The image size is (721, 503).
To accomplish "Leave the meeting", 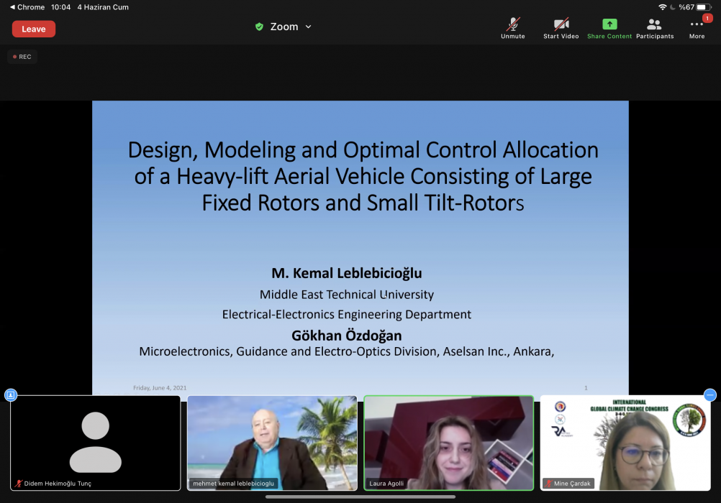I will point(34,29).
